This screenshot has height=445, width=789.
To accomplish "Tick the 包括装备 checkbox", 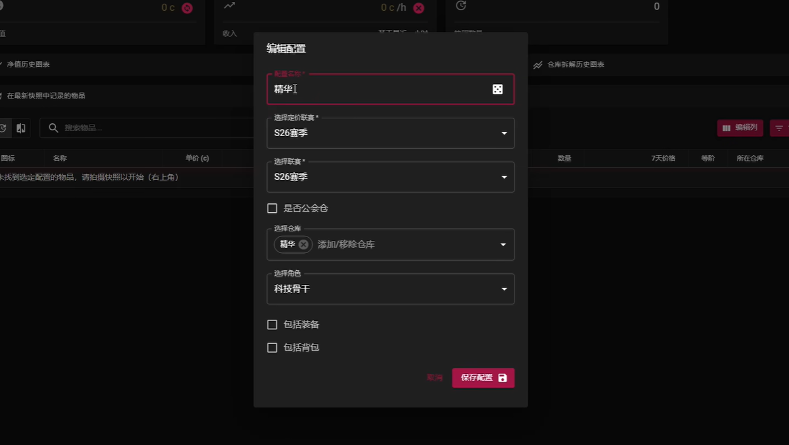I will point(272,325).
